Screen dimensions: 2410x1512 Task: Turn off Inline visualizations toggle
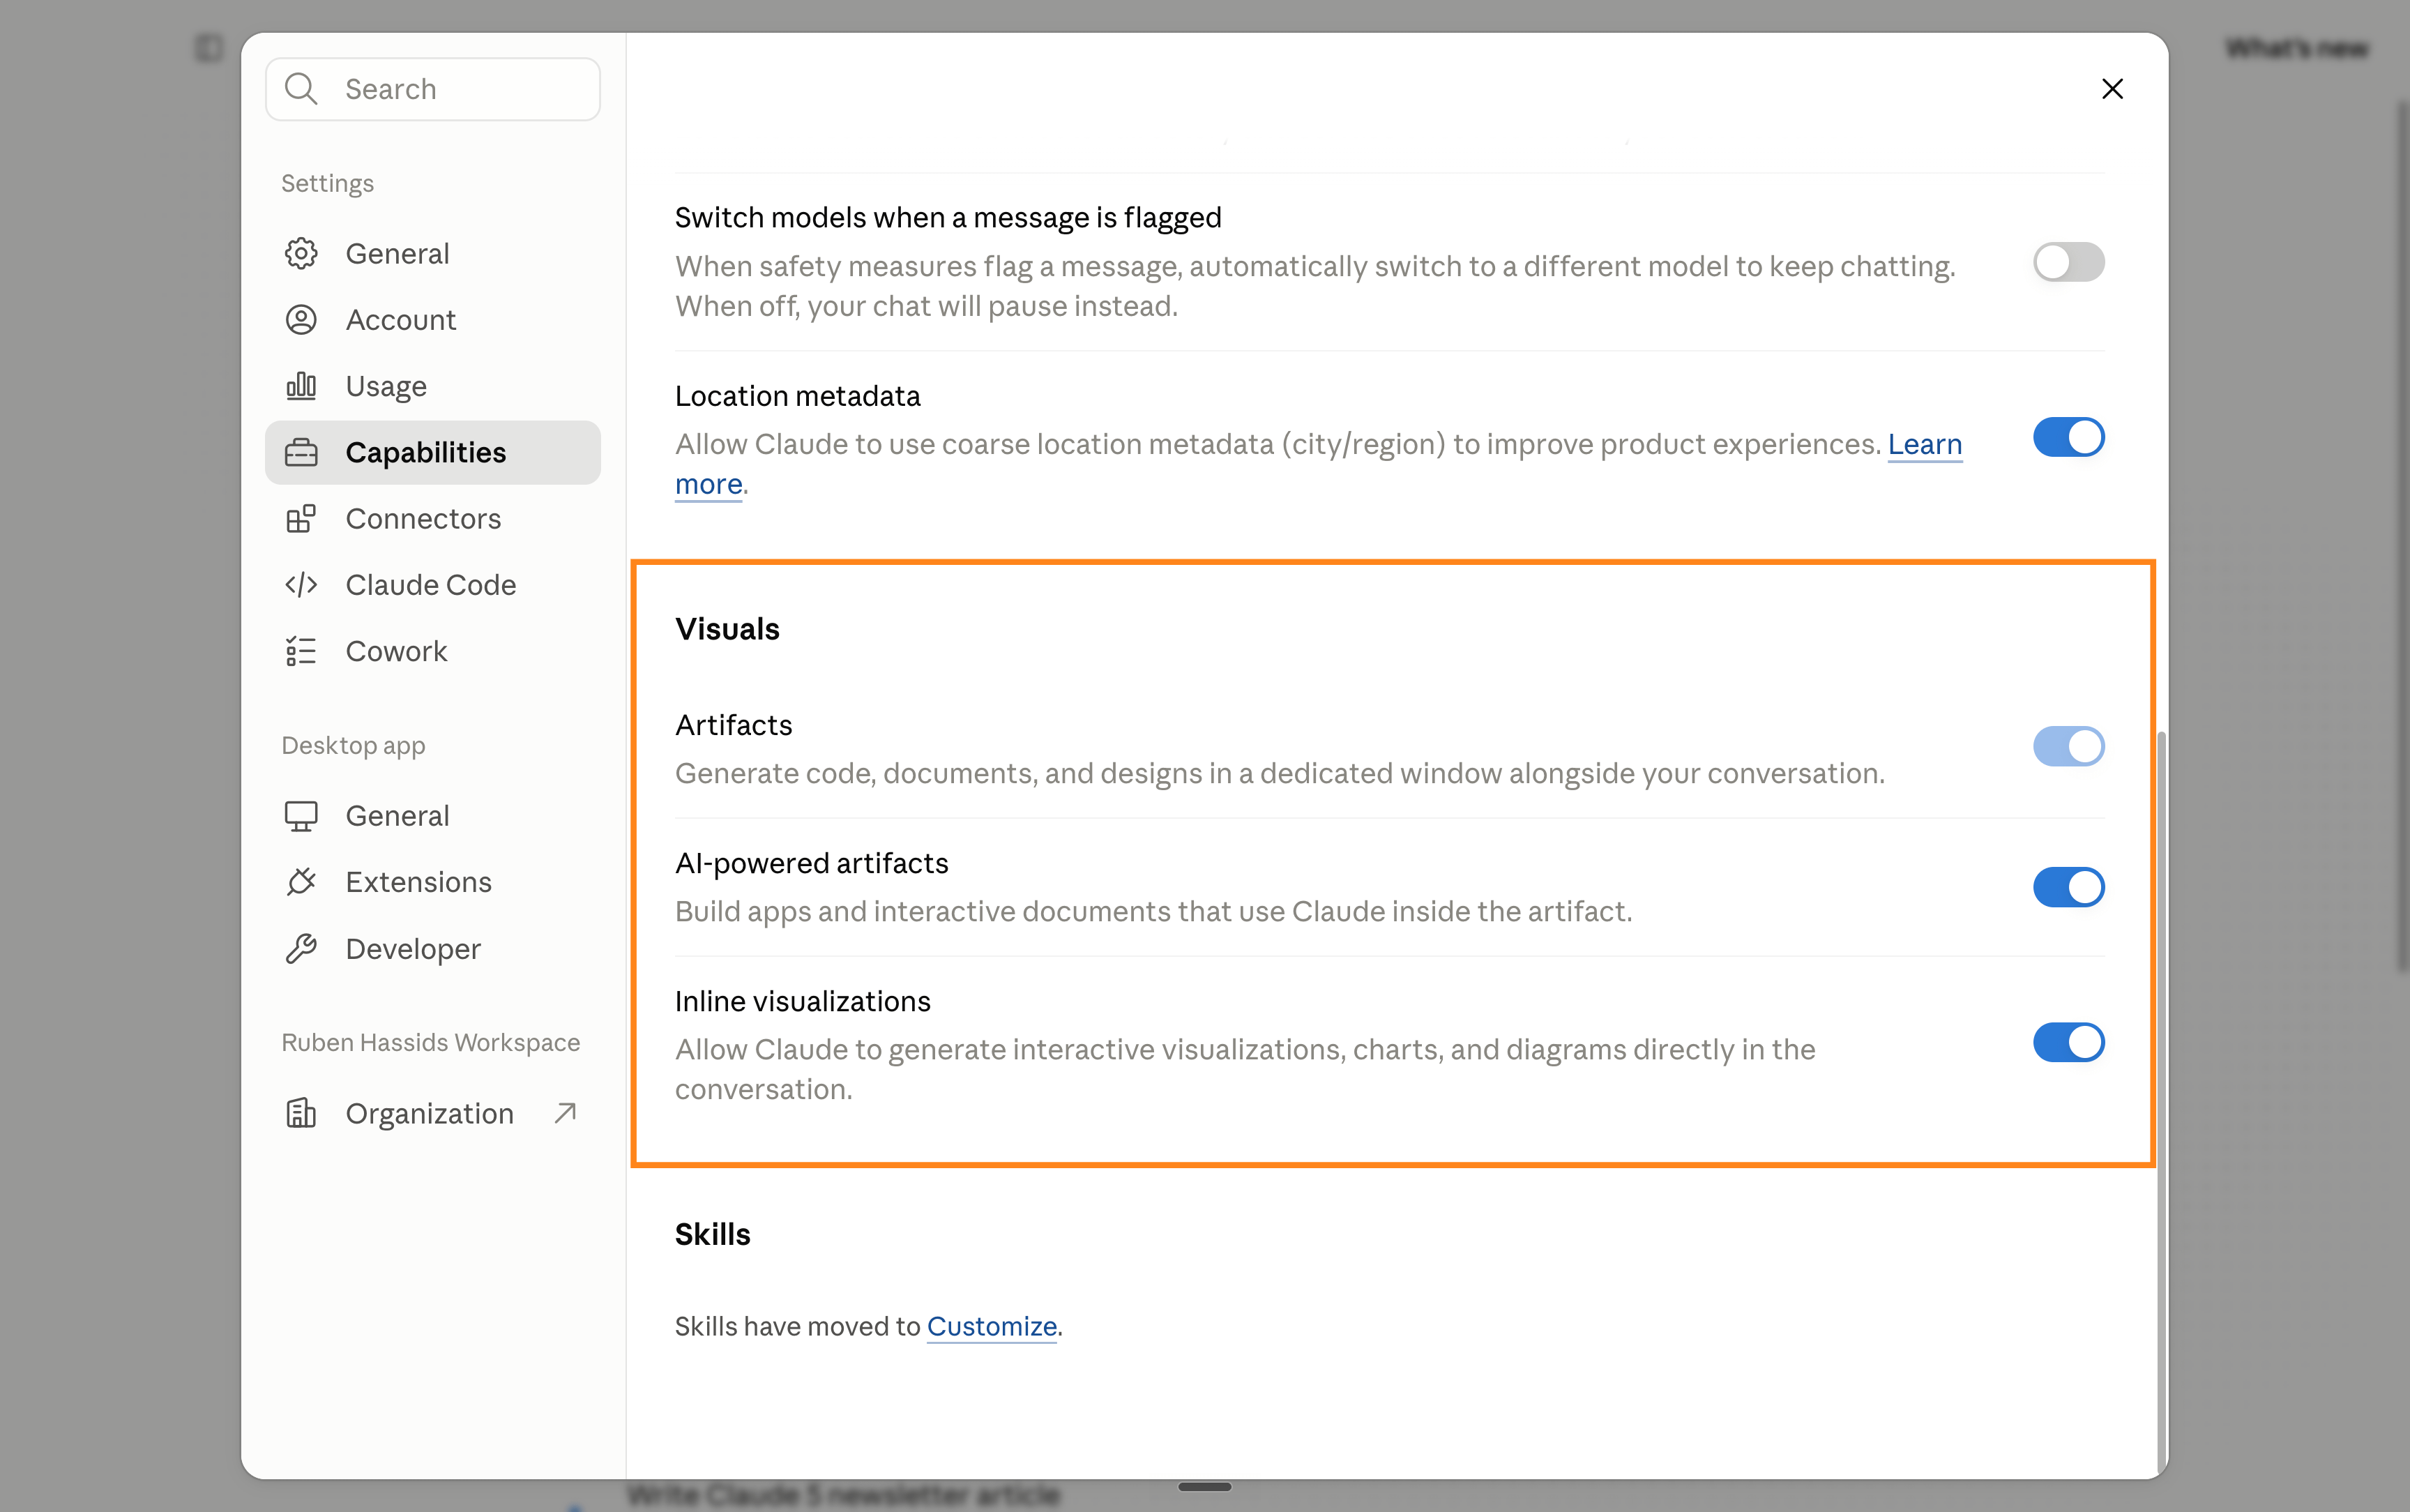point(2068,1042)
